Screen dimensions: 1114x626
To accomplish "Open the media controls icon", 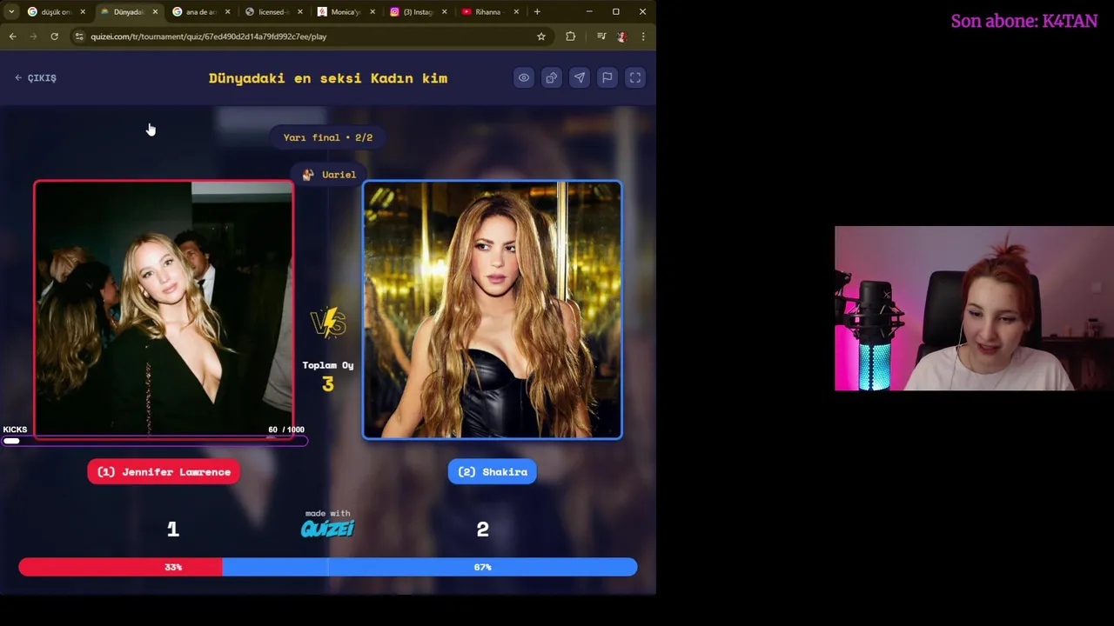I will (601, 37).
